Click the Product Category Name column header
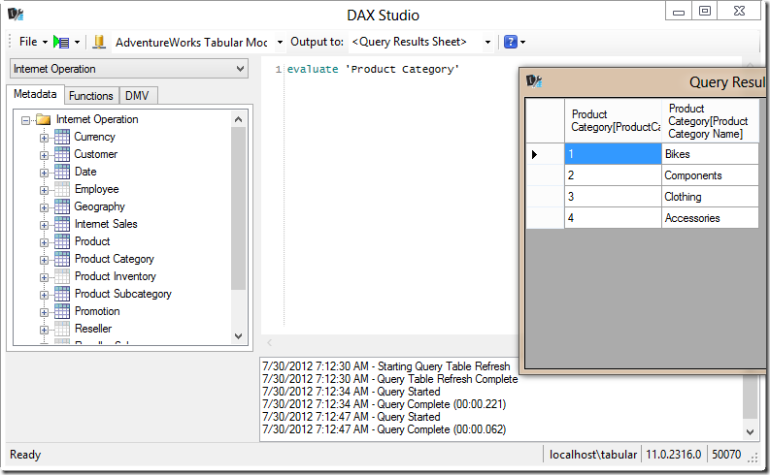Screen dimensions: 770x475 coord(710,121)
